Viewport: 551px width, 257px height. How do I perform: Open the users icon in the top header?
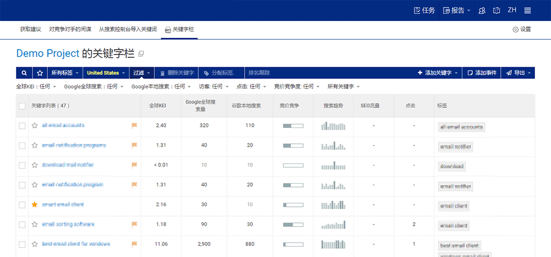tap(482, 10)
